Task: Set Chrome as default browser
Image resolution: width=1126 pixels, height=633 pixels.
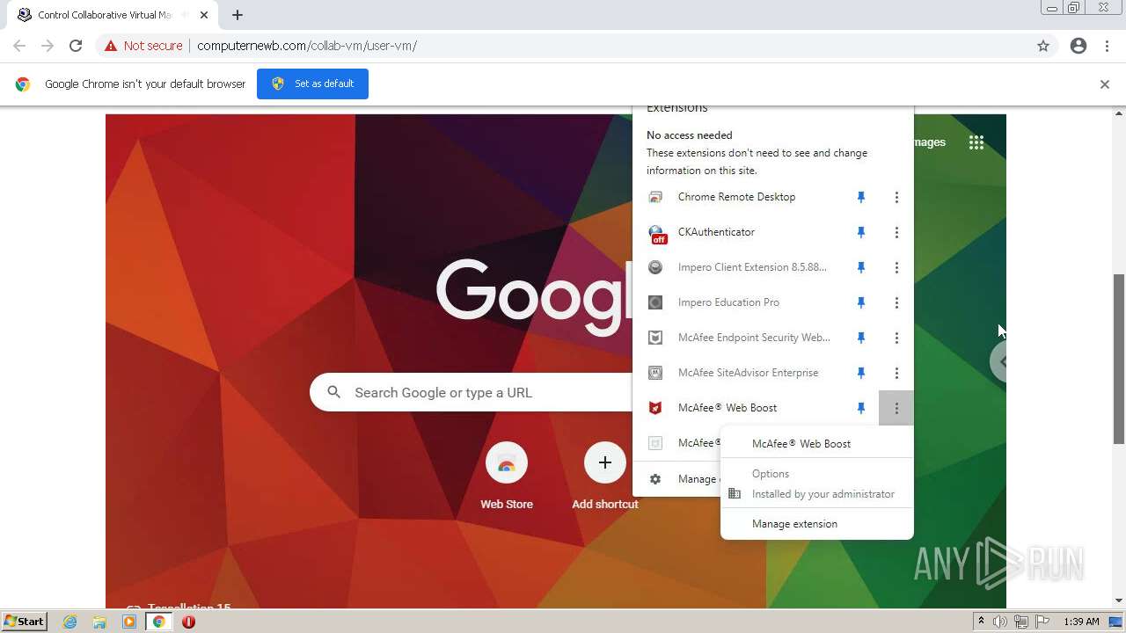Action: 312,84
